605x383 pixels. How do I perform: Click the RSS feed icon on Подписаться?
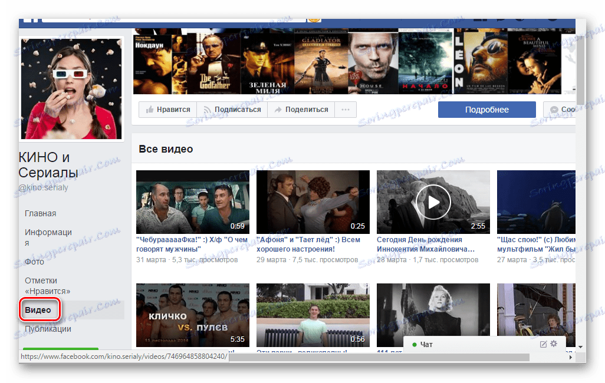tap(208, 110)
